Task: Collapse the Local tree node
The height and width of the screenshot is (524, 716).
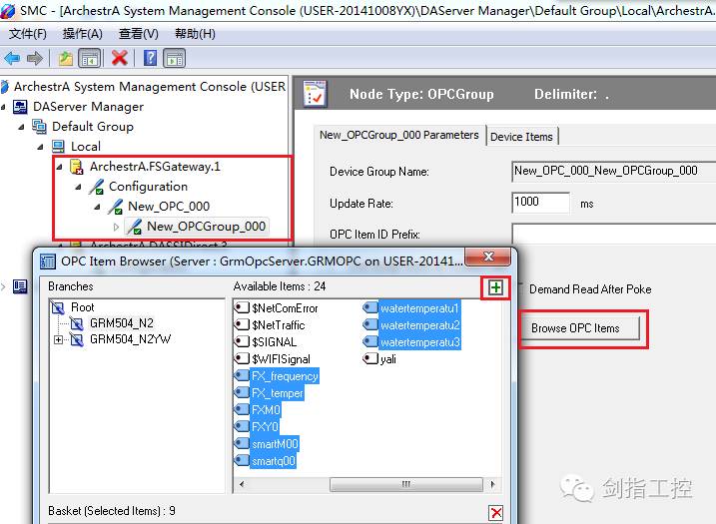Action: pos(41,147)
